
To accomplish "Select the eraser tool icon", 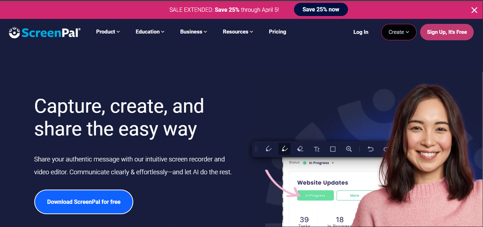I will pos(300,149).
